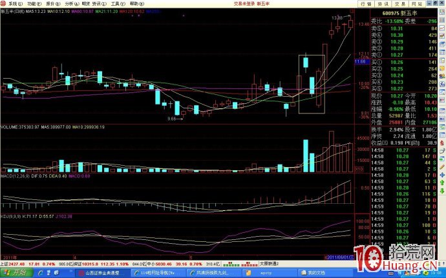Click the 现价 10.27 value

[397, 96]
